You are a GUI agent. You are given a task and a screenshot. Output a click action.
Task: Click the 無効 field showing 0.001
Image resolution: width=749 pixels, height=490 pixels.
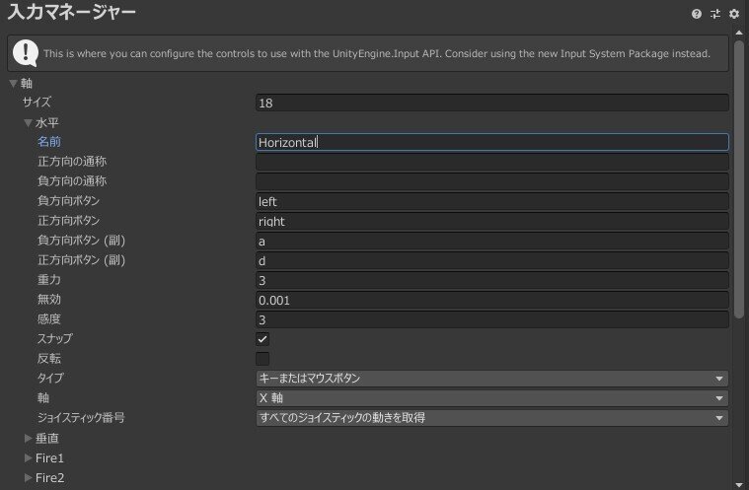pyautogui.click(x=491, y=300)
